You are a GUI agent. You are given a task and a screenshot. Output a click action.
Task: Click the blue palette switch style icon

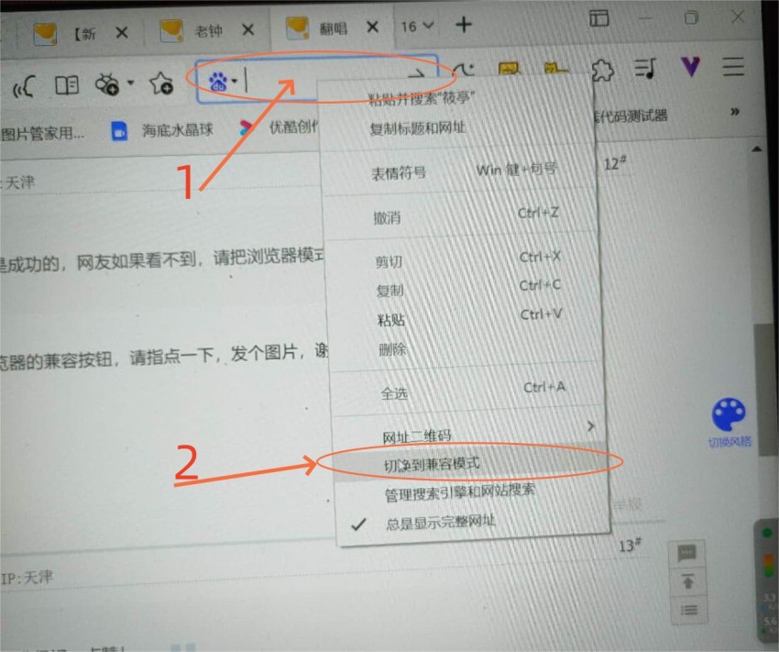[730, 414]
